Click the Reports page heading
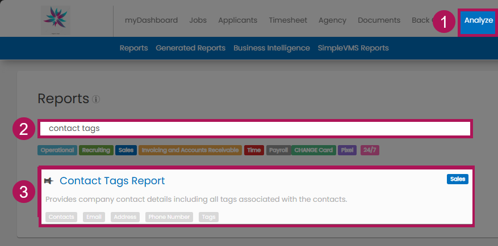The width and height of the screenshot is (498, 246). pos(63,99)
